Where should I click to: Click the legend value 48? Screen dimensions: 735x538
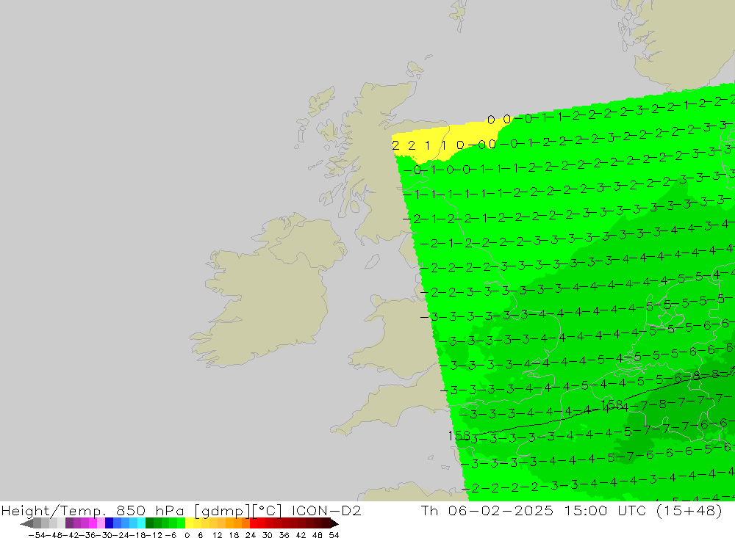tap(317, 535)
